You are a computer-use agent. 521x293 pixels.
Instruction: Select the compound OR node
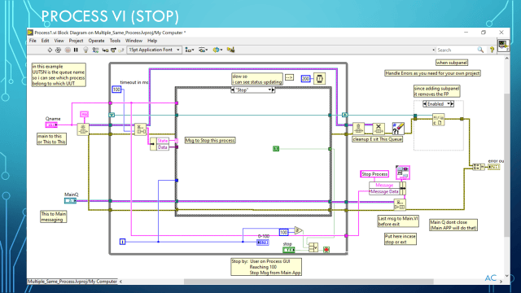(x=313, y=247)
